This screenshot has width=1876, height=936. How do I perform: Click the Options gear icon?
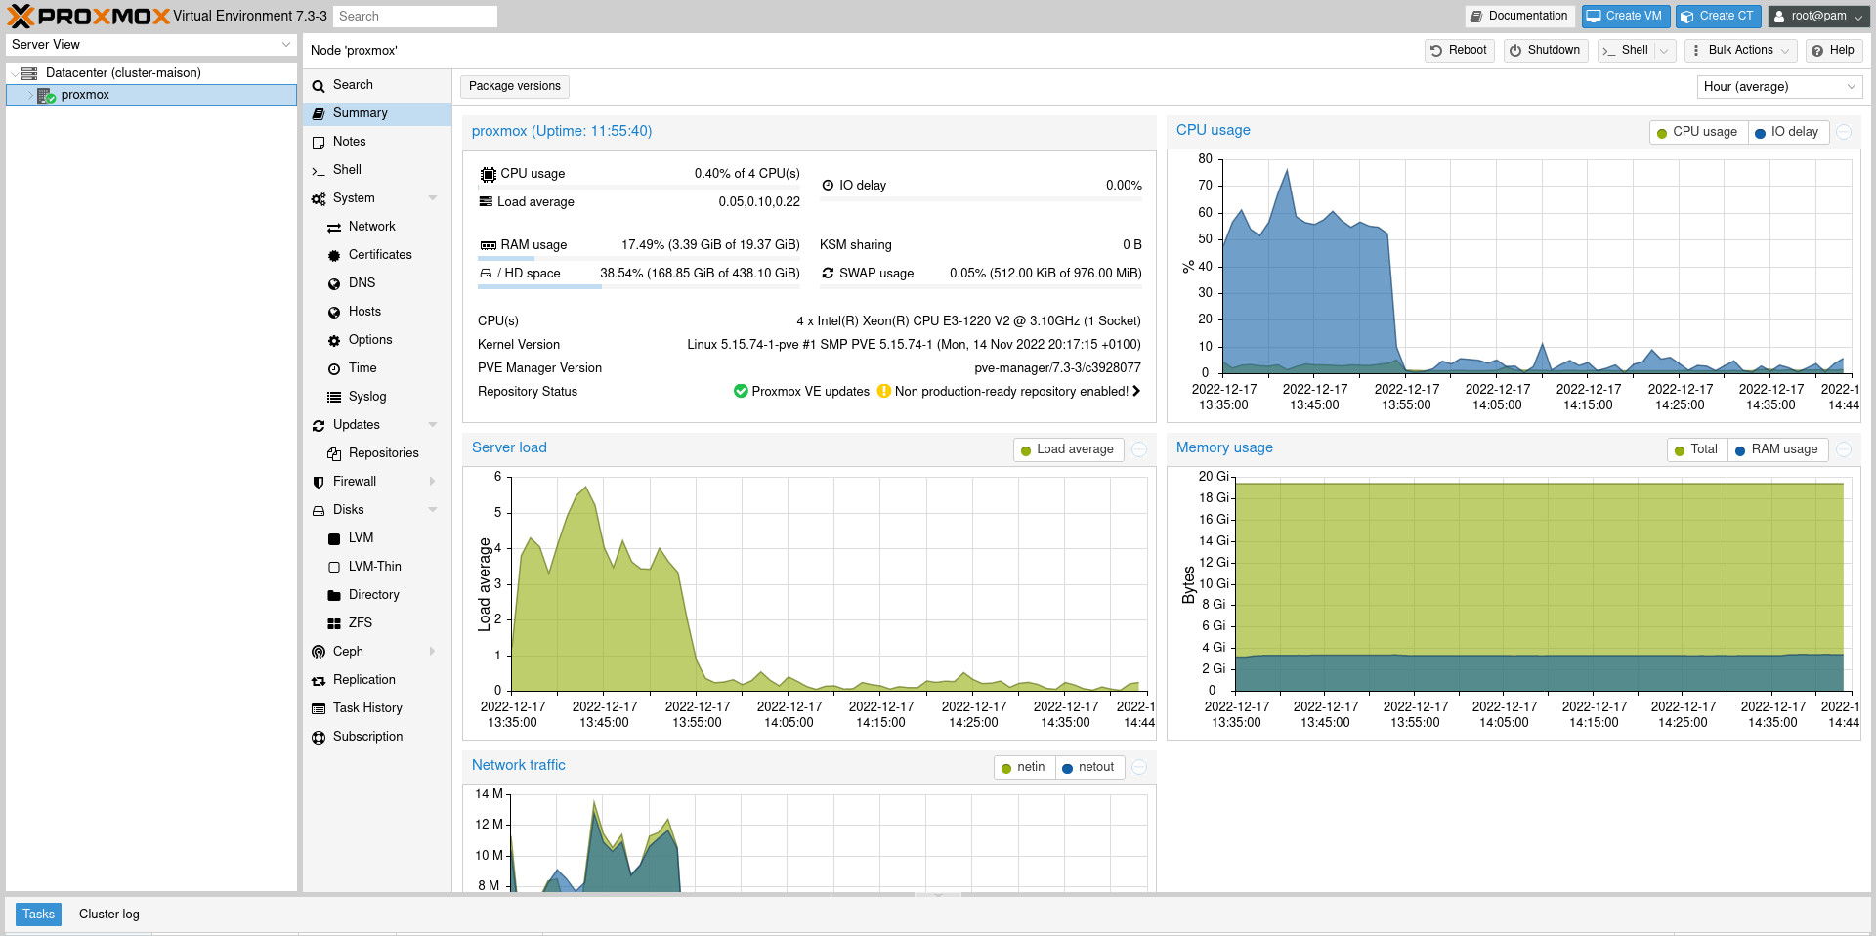[x=334, y=341]
